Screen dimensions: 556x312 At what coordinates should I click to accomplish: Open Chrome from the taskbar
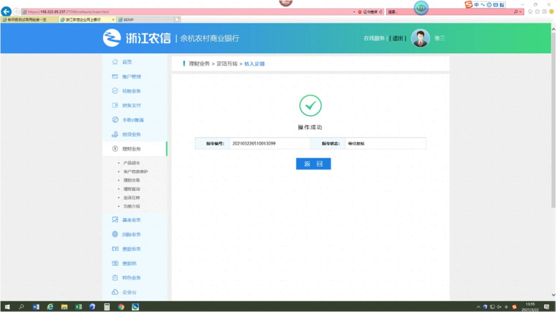(121, 307)
